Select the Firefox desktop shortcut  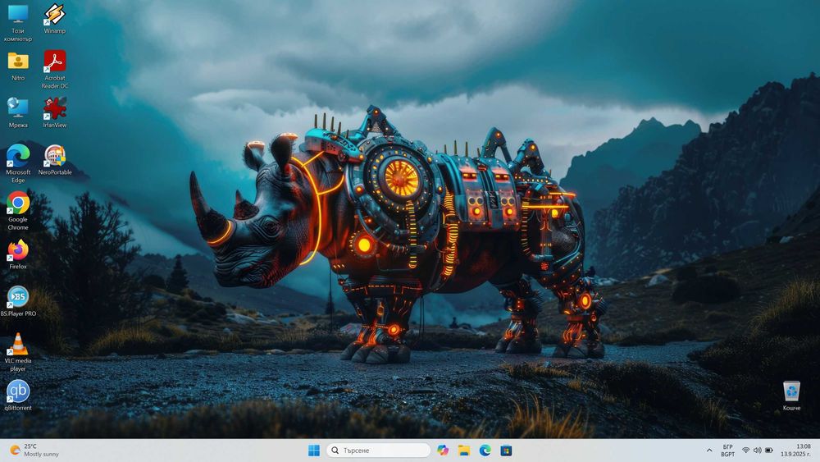(x=18, y=254)
